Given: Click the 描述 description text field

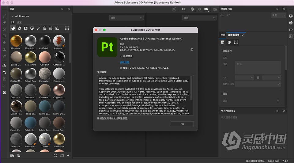Looking at the screenshot, I should (258, 67).
